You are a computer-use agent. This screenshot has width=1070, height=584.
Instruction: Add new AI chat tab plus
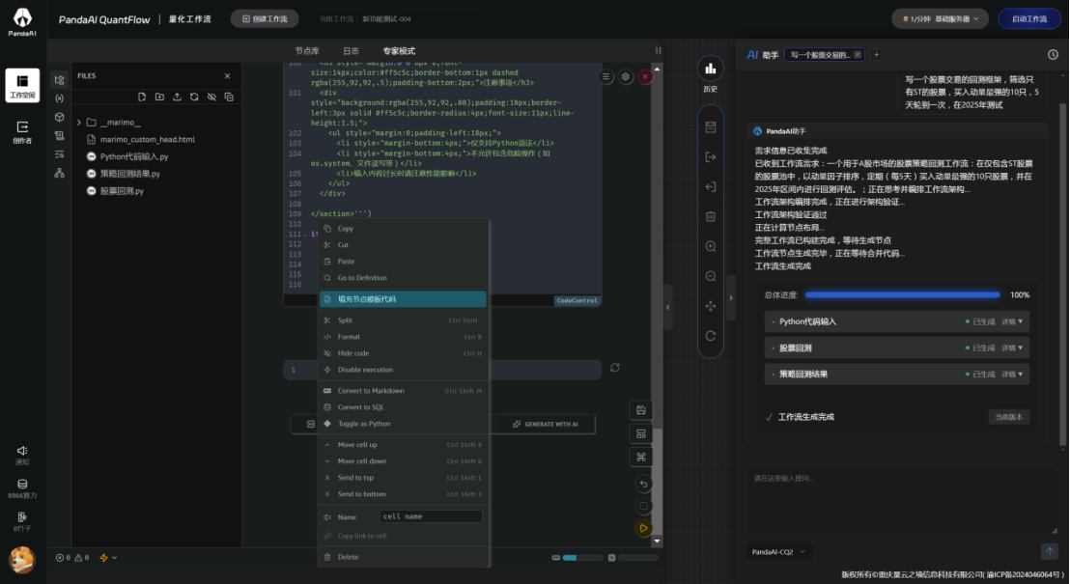coord(876,55)
